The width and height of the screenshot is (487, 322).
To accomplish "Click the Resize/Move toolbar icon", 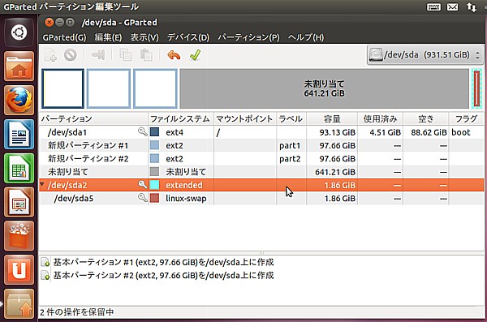I will tap(98, 55).
